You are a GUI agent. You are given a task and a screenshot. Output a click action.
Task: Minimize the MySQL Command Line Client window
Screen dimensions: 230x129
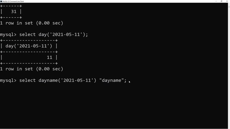click(x=216, y=1)
